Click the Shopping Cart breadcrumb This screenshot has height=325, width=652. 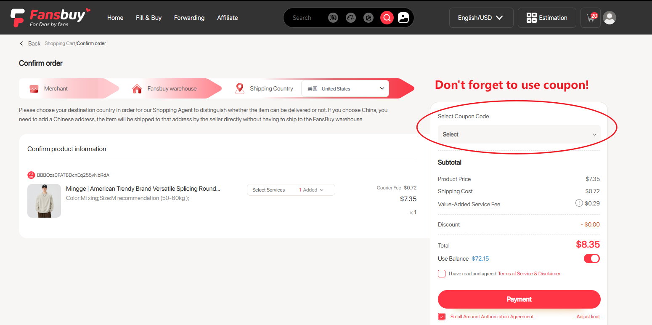point(60,43)
